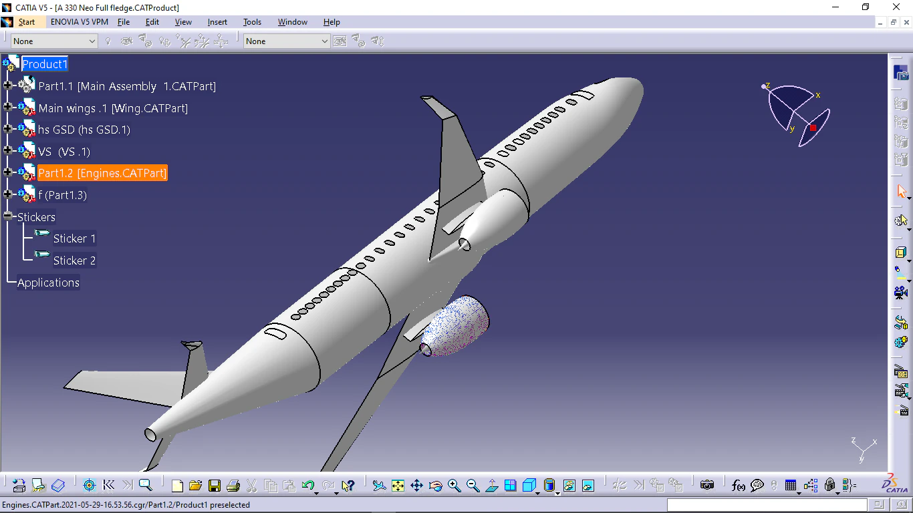This screenshot has height=513, width=913.
Task: Select Sticker 1 in the tree
Action: tap(74, 238)
